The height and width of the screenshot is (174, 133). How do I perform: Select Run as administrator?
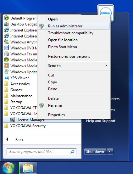pyautogui.click(x=74, y=26)
